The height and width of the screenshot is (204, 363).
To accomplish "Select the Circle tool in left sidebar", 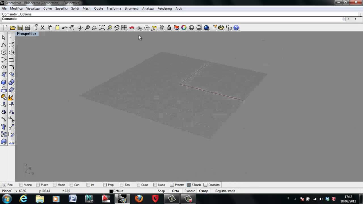I will click(4, 52).
